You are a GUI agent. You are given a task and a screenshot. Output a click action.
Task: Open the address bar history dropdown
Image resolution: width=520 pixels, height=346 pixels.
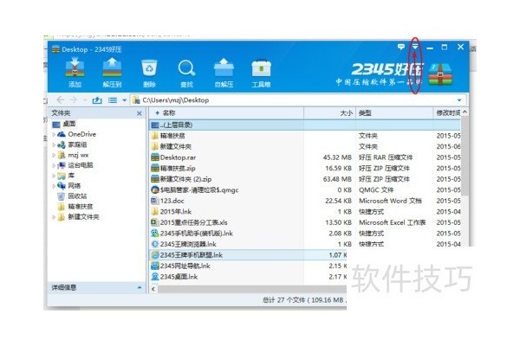[x=459, y=100]
